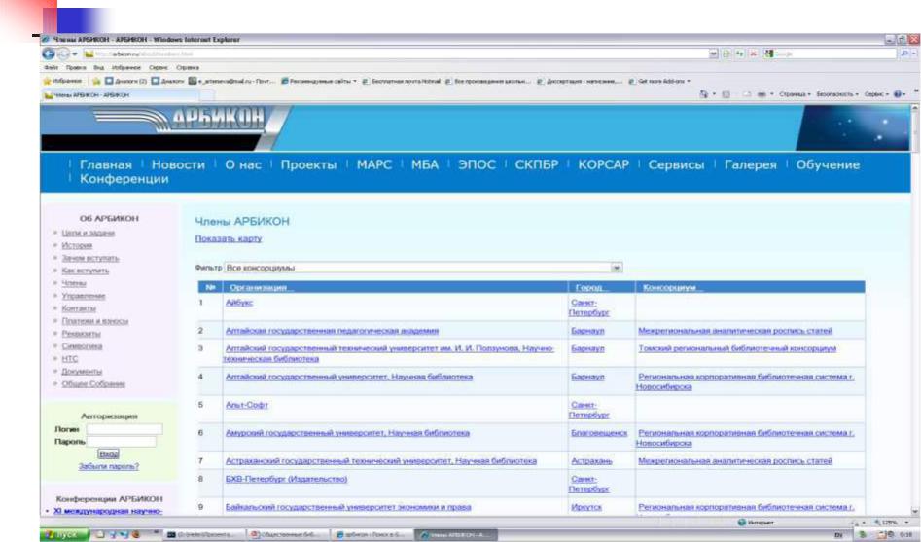Click the browser Forward arrow button
This screenshot has width=921, height=542.
(63, 54)
